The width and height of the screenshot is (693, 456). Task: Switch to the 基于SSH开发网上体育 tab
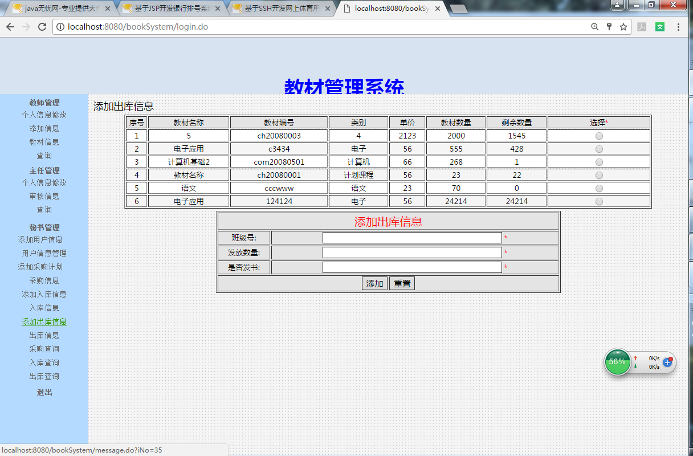pos(281,9)
